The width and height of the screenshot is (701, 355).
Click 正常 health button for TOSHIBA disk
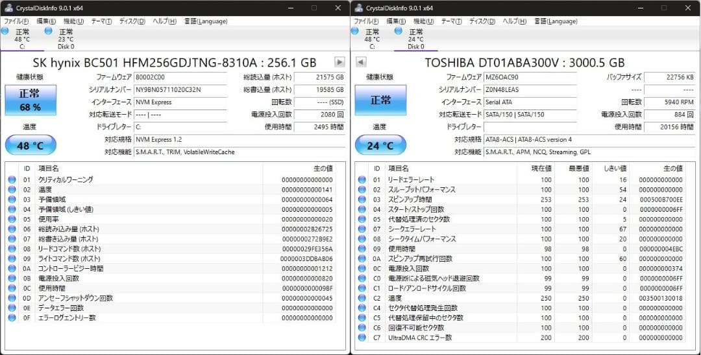(380, 100)
